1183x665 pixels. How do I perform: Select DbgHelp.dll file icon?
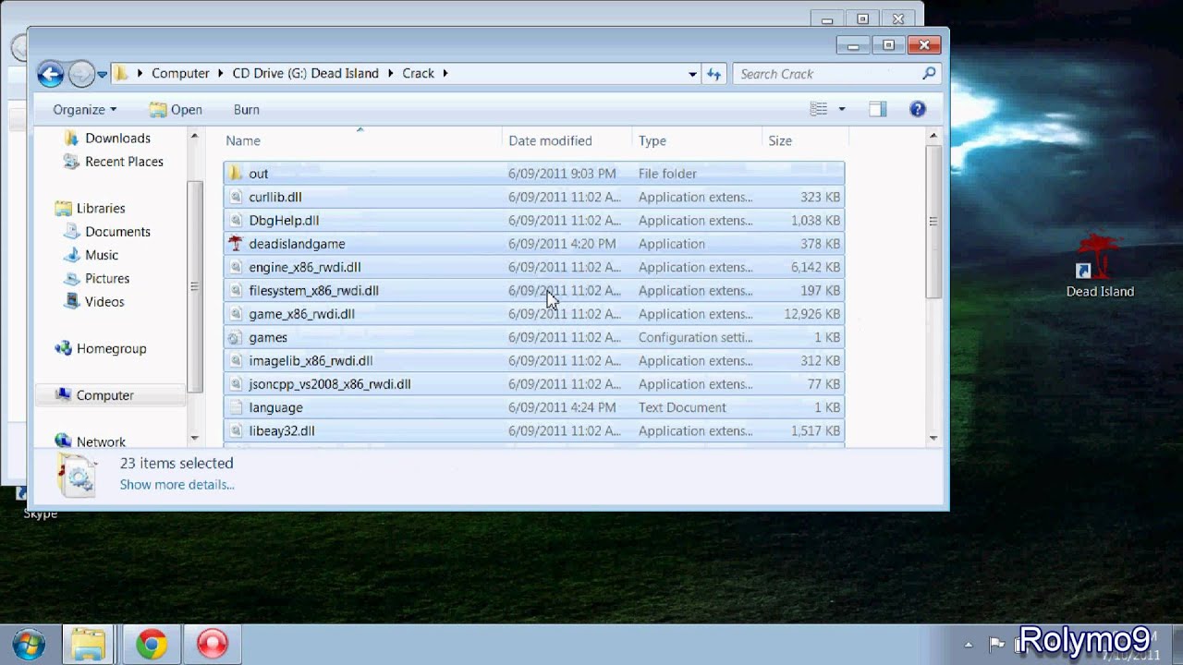coord(235,220)
